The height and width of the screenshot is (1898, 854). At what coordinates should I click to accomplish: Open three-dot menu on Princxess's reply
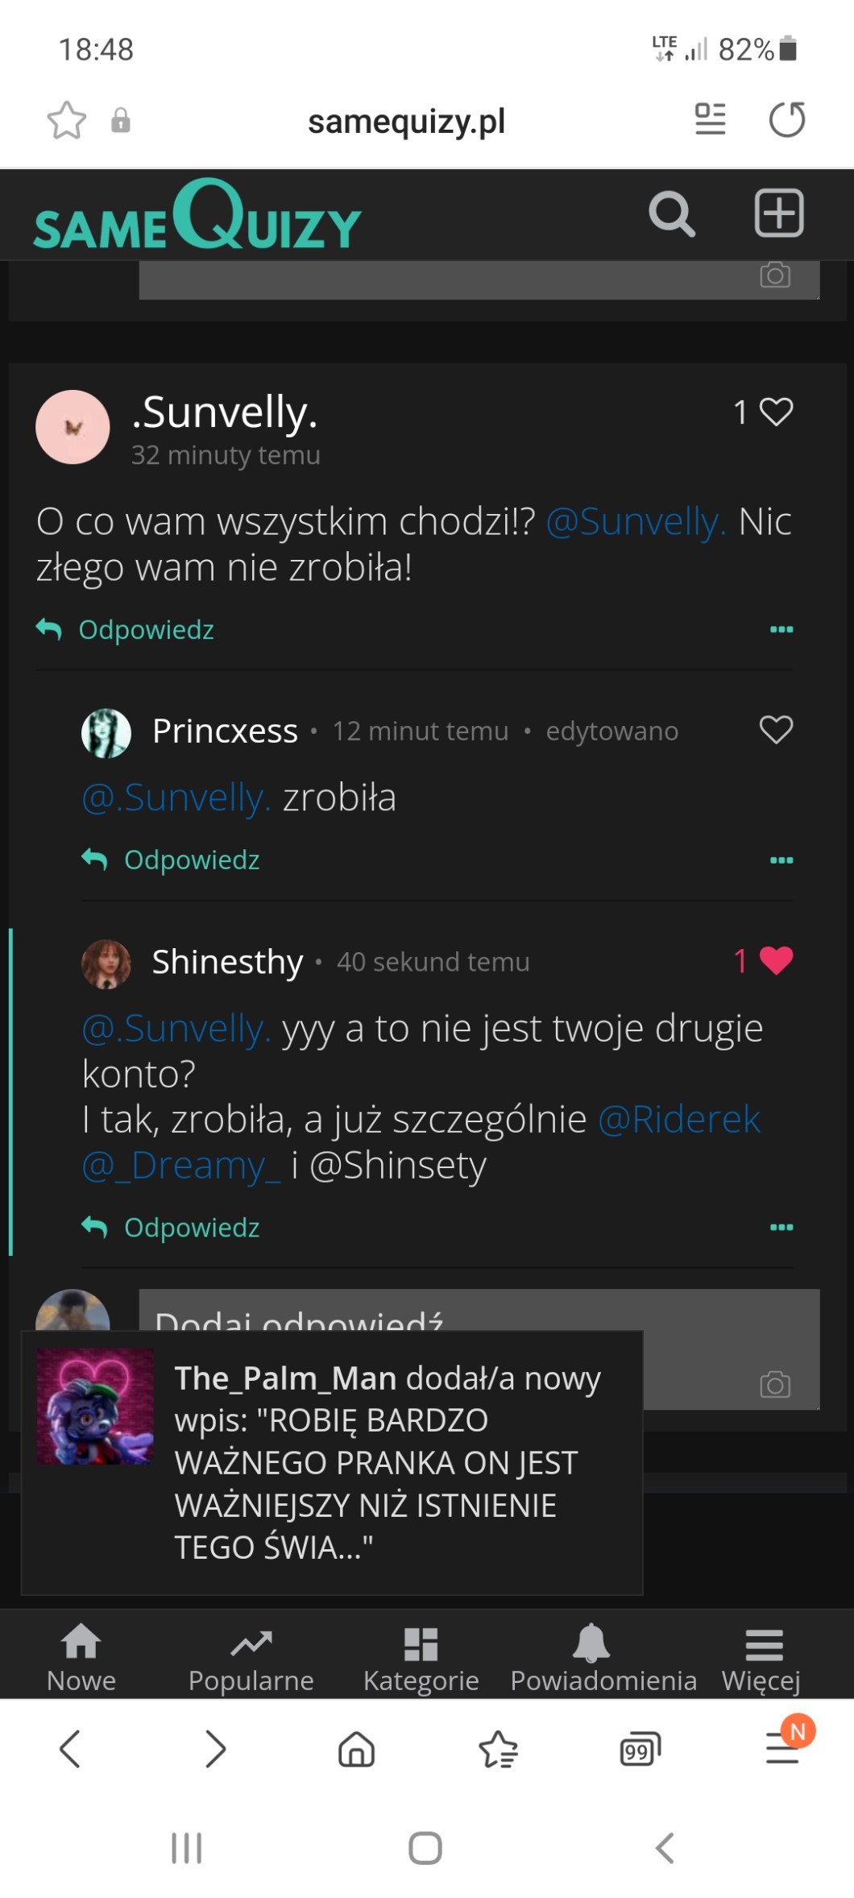click(781, 860)
